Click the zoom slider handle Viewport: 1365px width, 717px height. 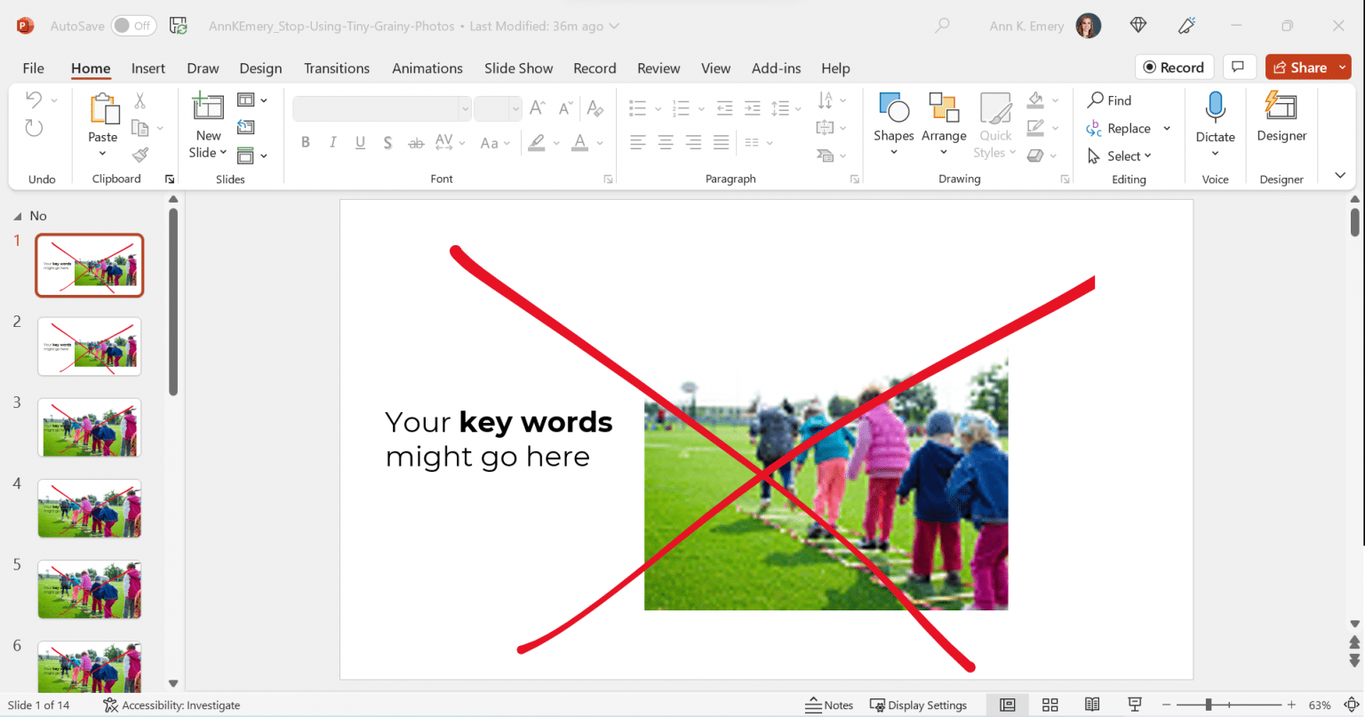1209,705
